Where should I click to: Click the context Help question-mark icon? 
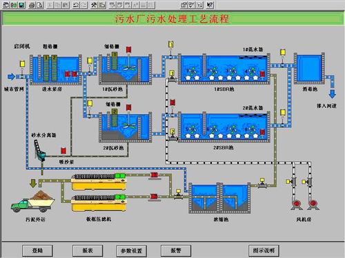tap(210, 5)
